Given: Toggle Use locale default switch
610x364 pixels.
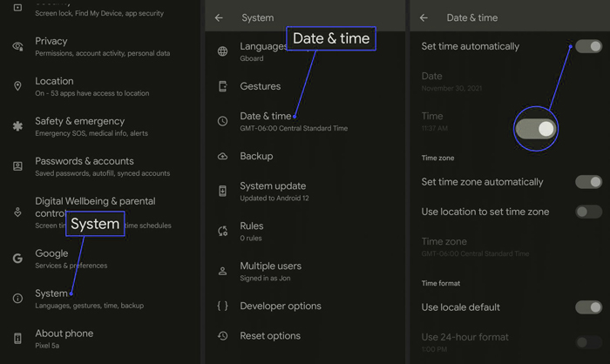Looking at the screenshot, I should [588, 307].
